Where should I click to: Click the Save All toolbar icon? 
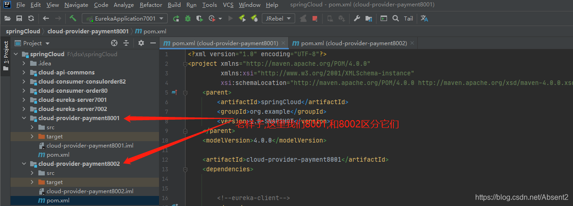click(x=19, y=18)
